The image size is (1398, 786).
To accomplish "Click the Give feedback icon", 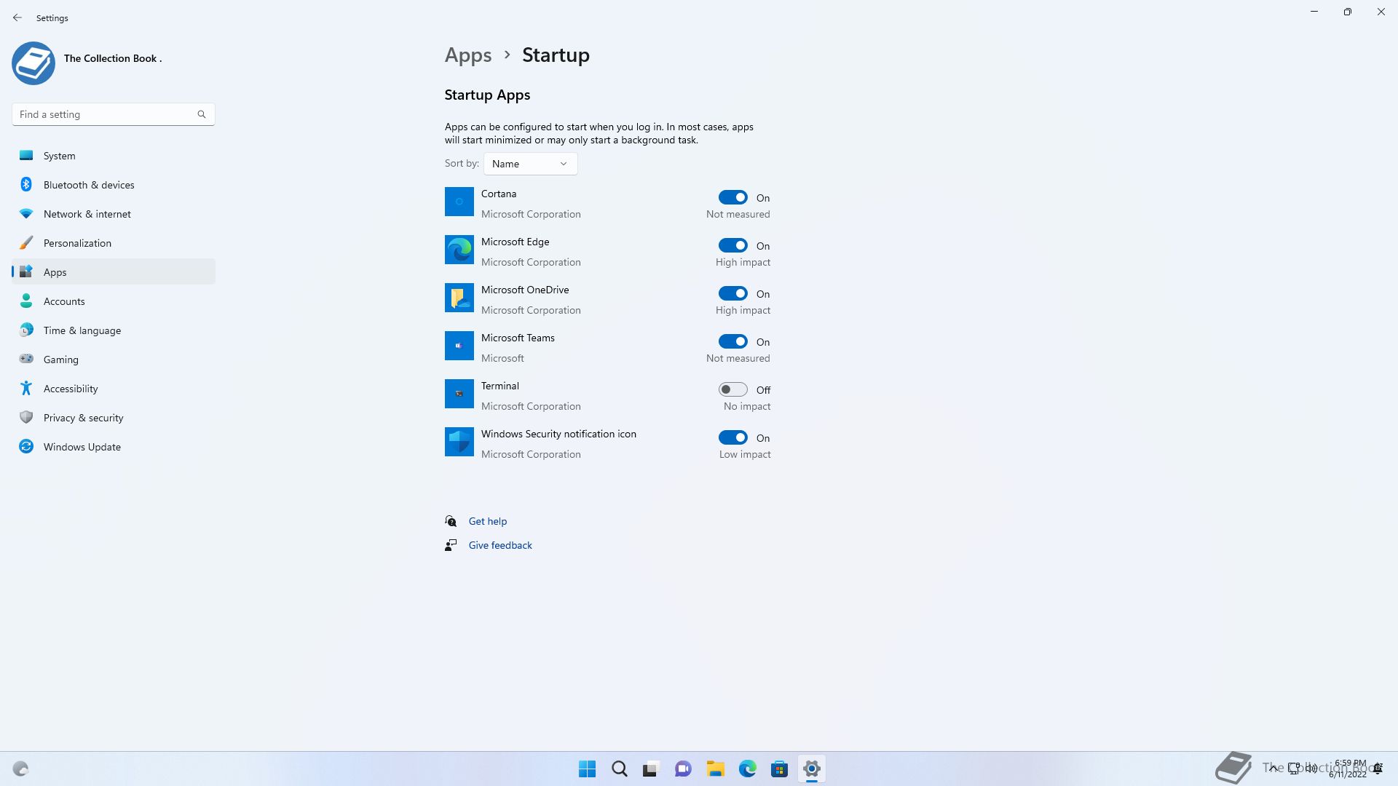I will [451, 545].
